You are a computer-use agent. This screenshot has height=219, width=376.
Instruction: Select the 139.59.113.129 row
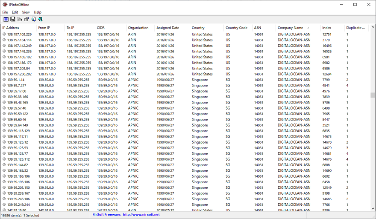(x=185, y=131)
